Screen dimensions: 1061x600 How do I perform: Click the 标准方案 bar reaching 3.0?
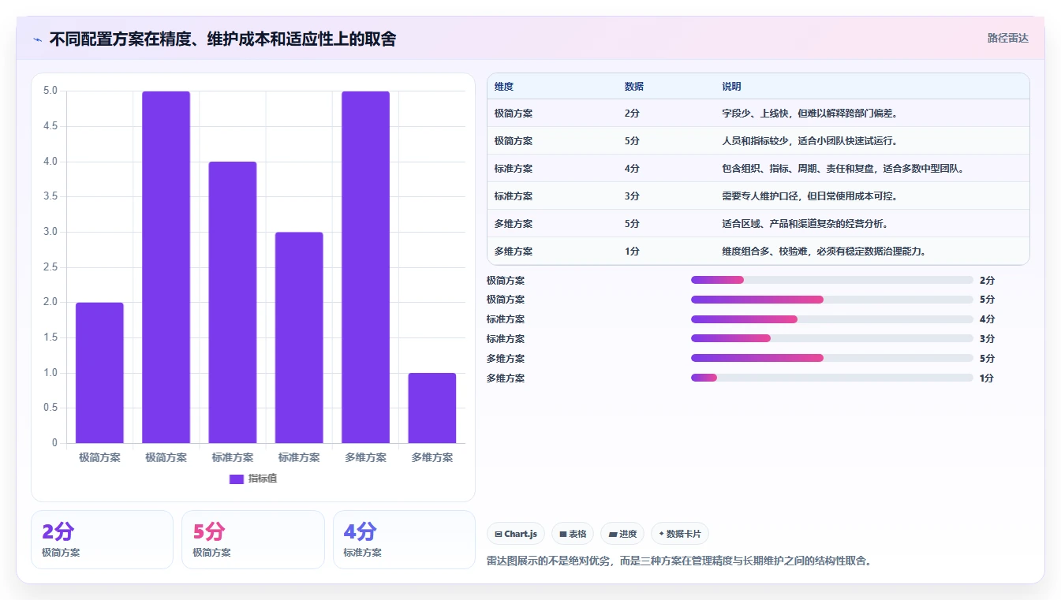[299, 337]
